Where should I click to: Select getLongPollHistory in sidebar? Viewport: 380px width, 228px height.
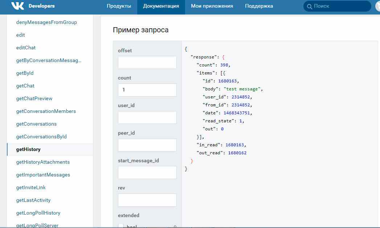[x=38, y=213]
